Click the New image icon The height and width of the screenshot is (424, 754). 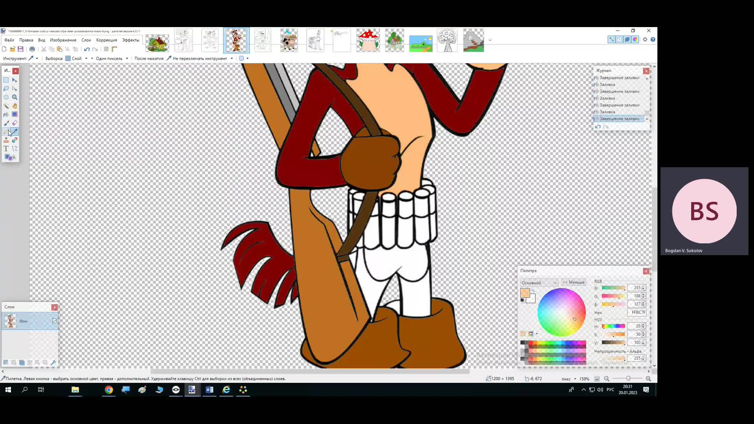click(4, 49)
